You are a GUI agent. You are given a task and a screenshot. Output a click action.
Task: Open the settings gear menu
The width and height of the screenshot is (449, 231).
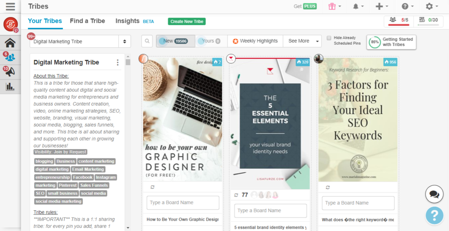[432, 6]
